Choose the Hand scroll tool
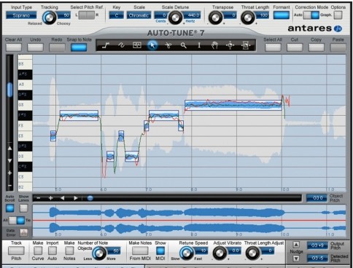This screenshot has height=268, width=353. (214, 45)
